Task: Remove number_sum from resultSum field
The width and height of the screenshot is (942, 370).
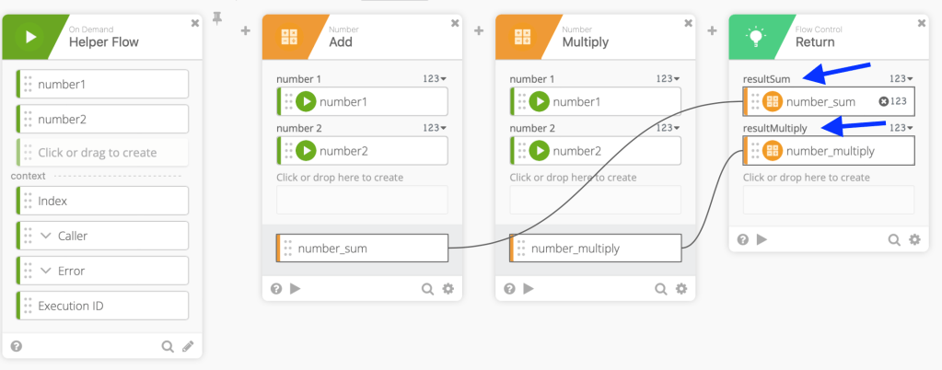Action: tap(884, 101)
